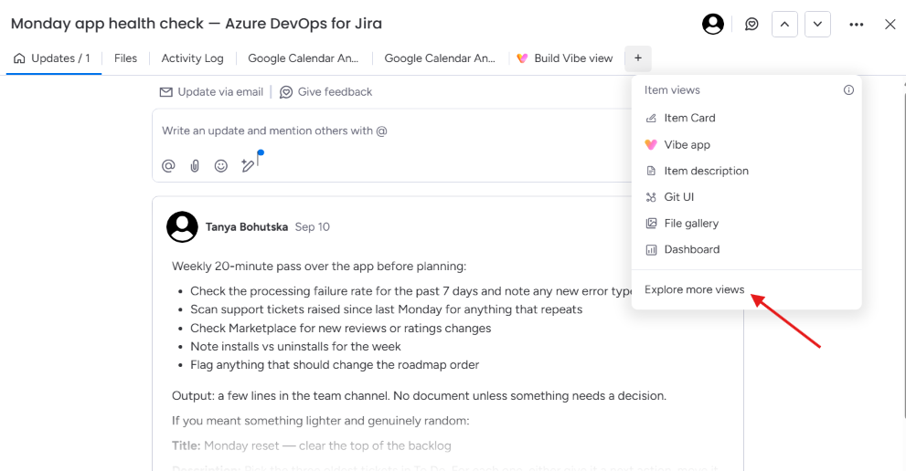The image size is (906, 471).
Task: Open the Activity Log tab
Action: pyautogui.click(x=192, y=58)
